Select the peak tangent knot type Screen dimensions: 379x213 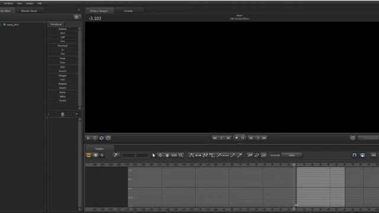(191, 155)
